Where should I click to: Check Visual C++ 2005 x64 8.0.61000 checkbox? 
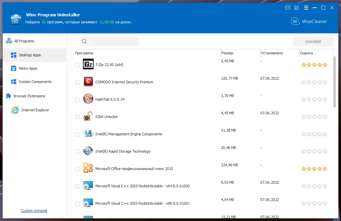coord(77,186)
